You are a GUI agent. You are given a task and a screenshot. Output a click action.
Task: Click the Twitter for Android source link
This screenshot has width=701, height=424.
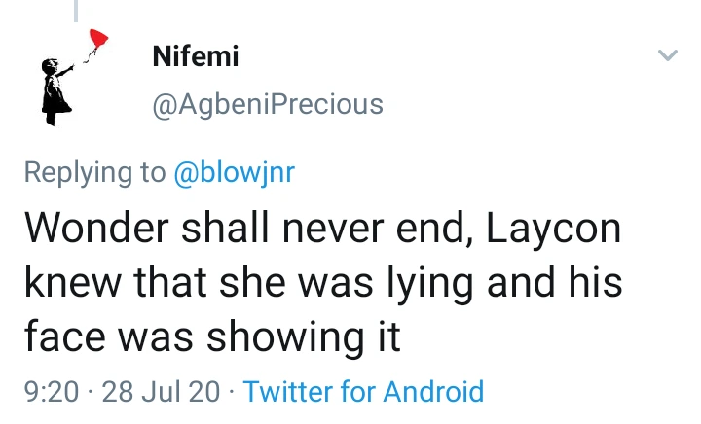tap(362, 392)
